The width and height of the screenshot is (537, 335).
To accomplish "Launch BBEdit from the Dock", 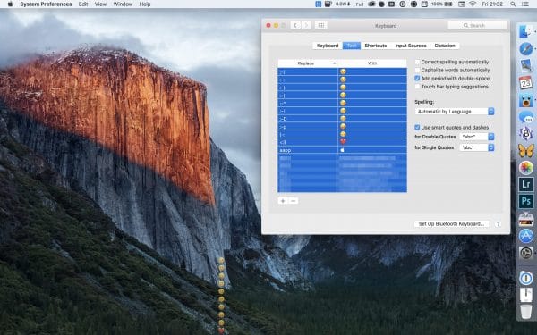I will click(525, 134).
